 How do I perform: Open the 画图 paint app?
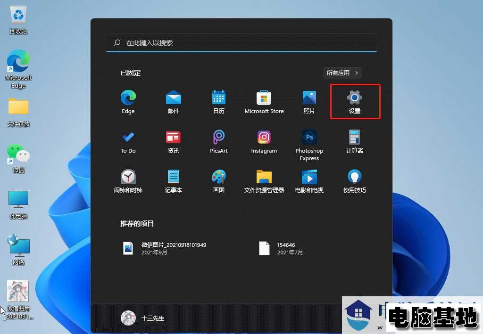(219, 181)
